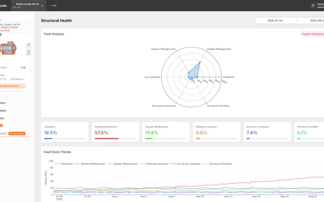This screenshot has height=202, width=324.
Task: Click the Aug 22 tick on trends axis
Action: 312,196
